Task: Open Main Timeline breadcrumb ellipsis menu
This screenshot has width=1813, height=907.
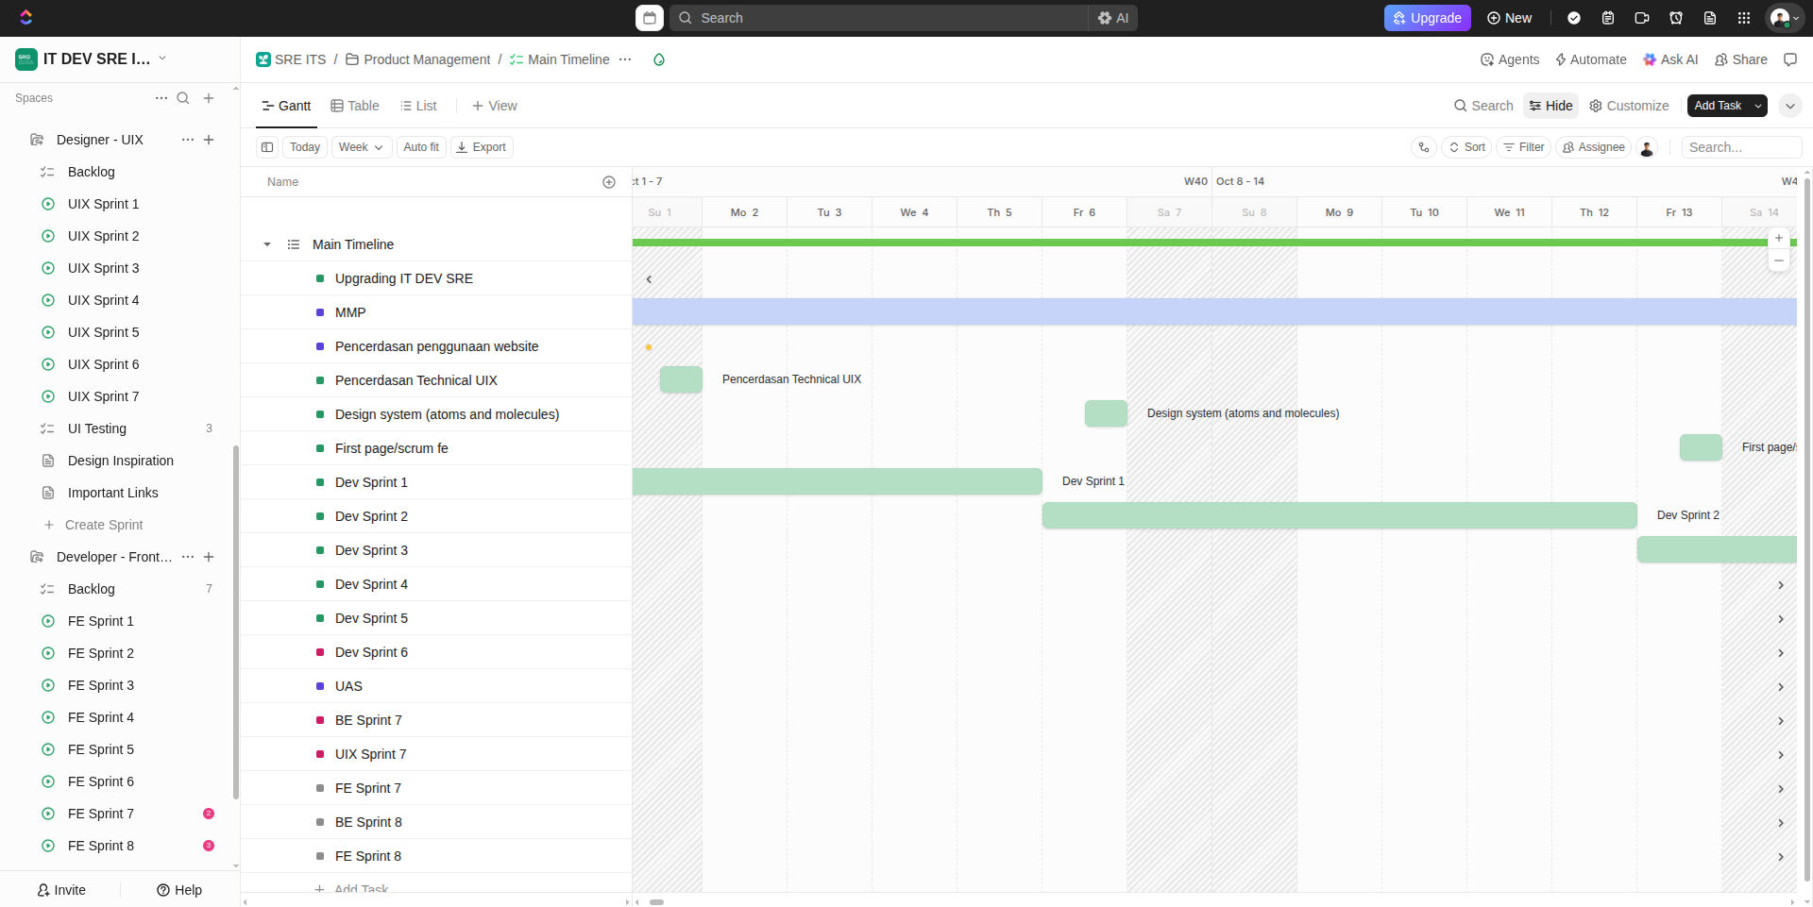Action: point(625,59)
